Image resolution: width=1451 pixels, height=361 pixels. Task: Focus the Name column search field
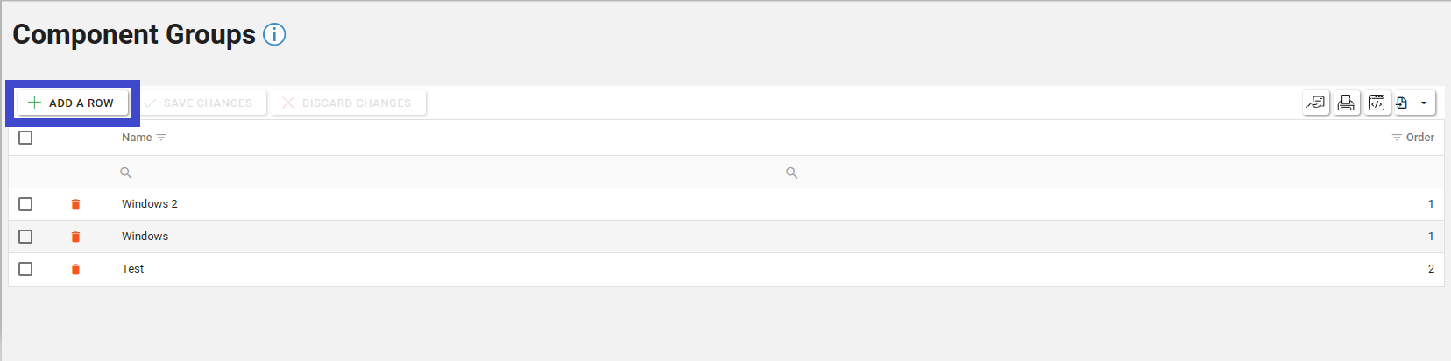(x=438, y=173)
